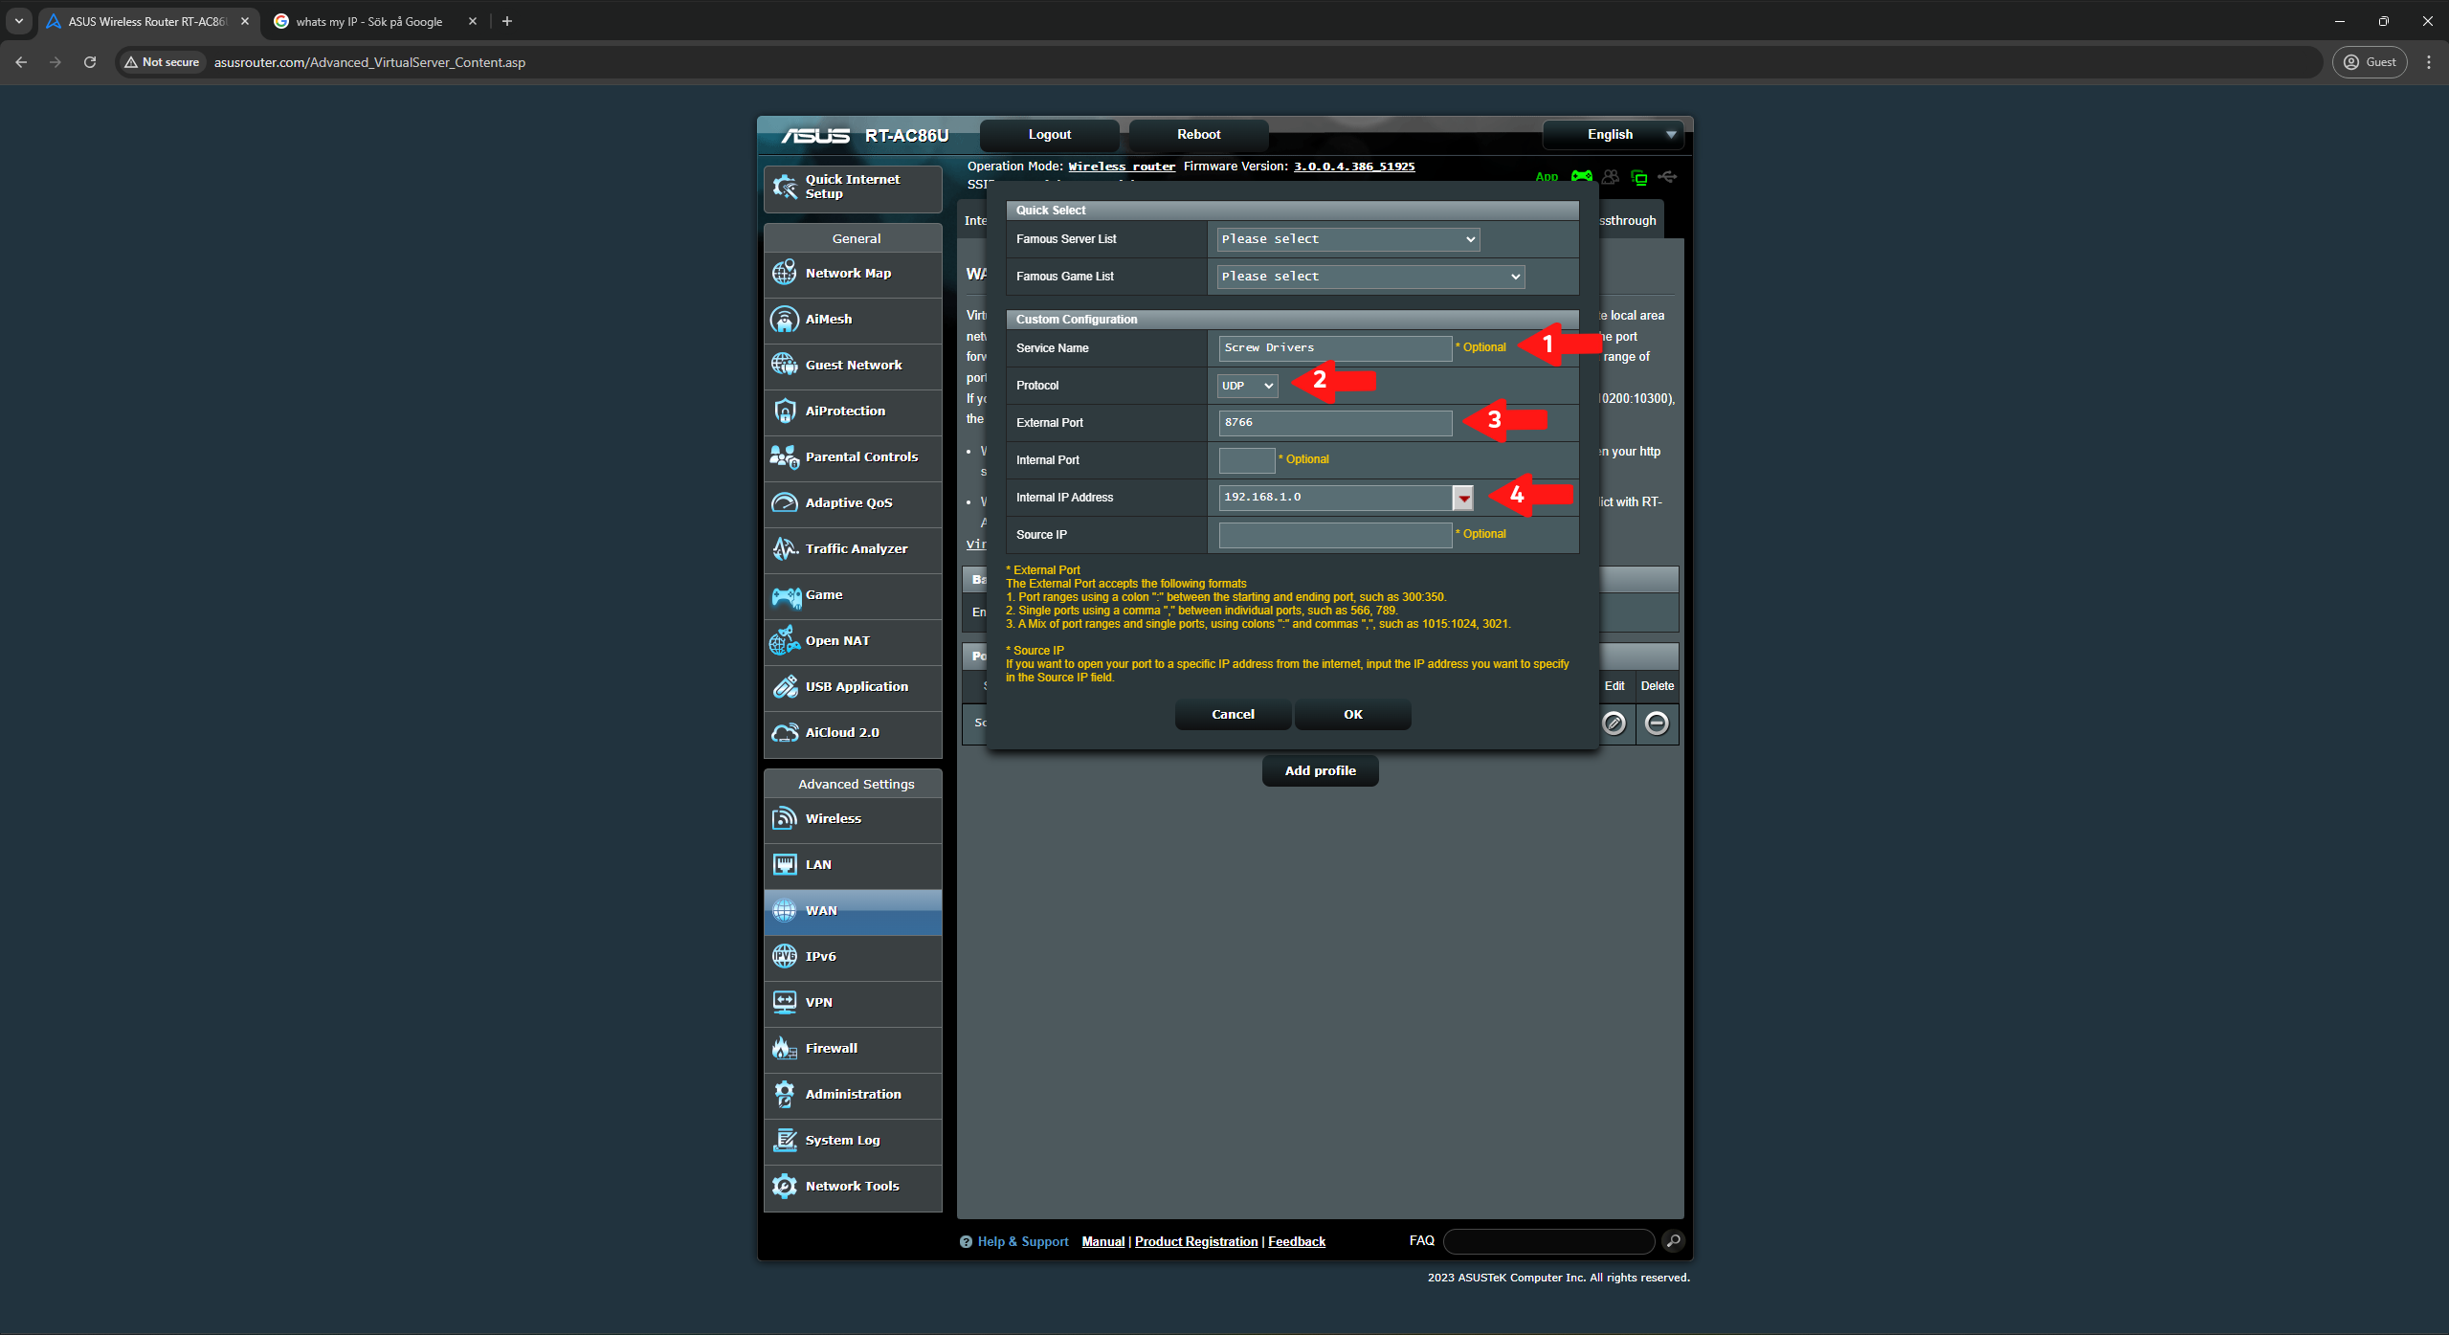Open Traffic Analyzer icon
2449x1335 pixels.
click(x=785, y=548)
